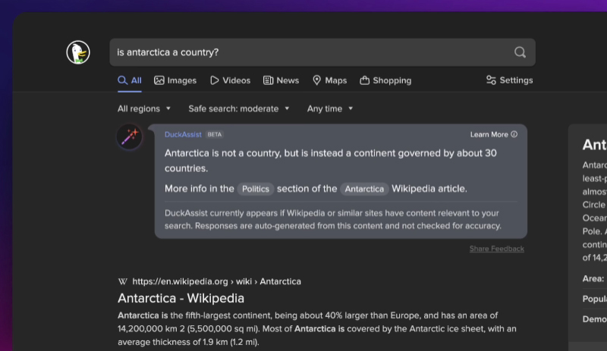This screenshot has height=351, width=607.
Task: Click the BETA badge
Action: pyautogui.click(x=215, y=134)
